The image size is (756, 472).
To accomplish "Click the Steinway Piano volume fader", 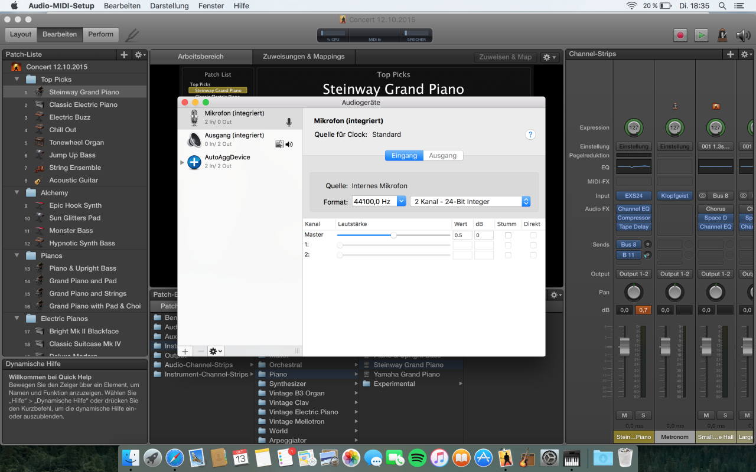I will click(x=624, y=347).
